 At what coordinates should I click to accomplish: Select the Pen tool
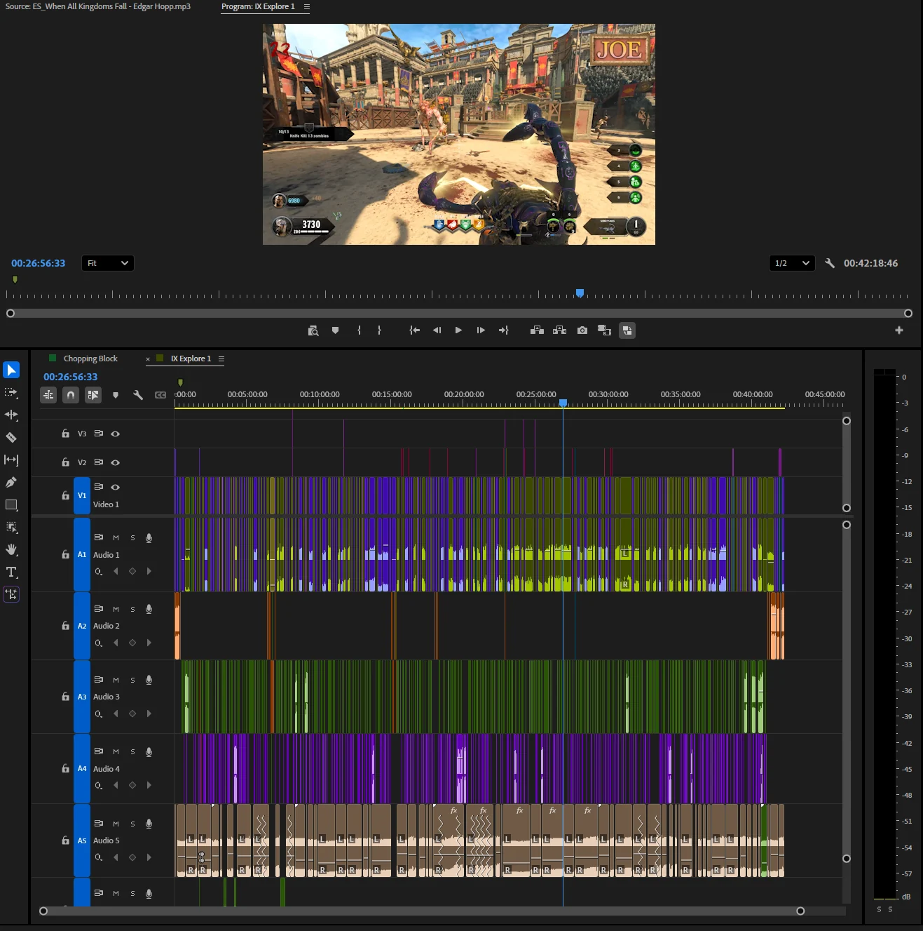pos(11,482)
